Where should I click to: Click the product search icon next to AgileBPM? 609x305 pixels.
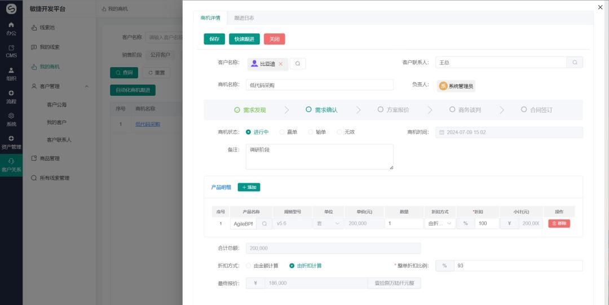coord(264,223)
